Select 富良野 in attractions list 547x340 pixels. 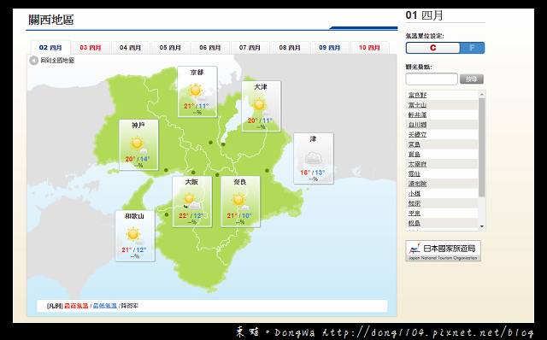(x=417, y=95)
